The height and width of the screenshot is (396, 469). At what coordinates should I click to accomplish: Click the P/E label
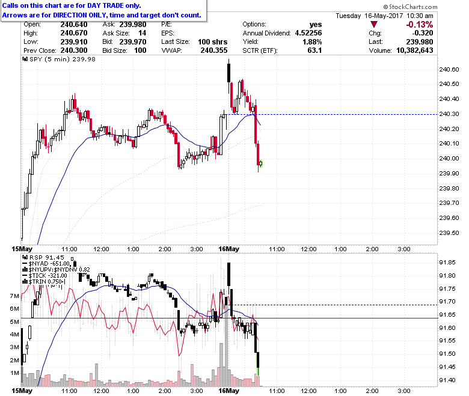(x=167, y=25)
